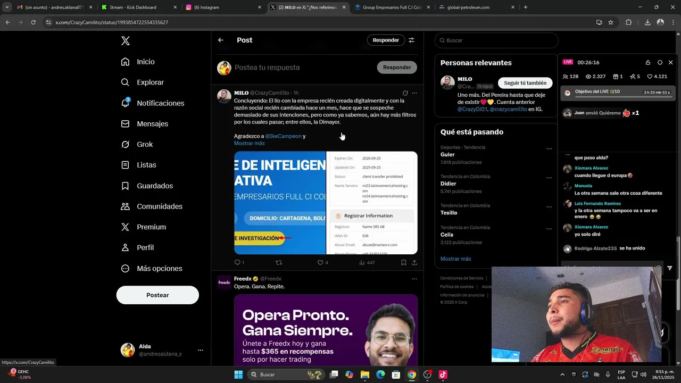Click the Grok icon on MILO's post
The image size is (681, 383).
pos(405,93)
